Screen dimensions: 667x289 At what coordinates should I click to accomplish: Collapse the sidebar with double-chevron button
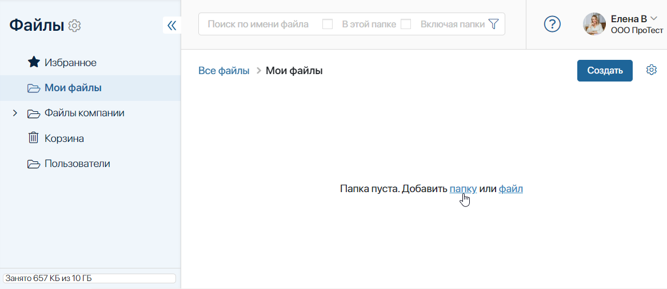172,26
